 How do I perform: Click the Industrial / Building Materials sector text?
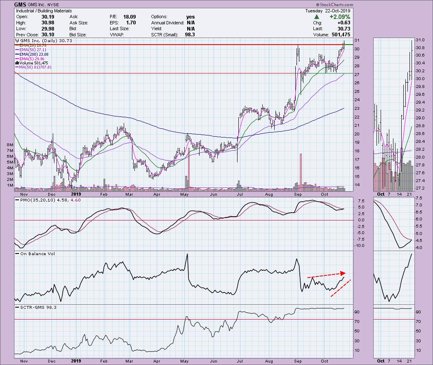tap(44, 11)
